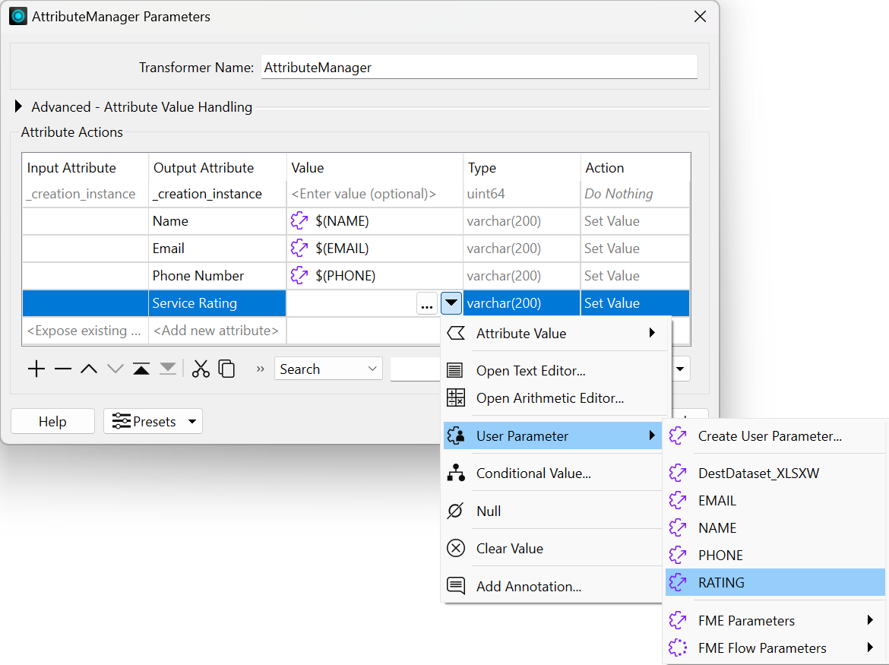The image size is (889, 665).
Task: Select the RATING user parameter
Action: [775, 582]
